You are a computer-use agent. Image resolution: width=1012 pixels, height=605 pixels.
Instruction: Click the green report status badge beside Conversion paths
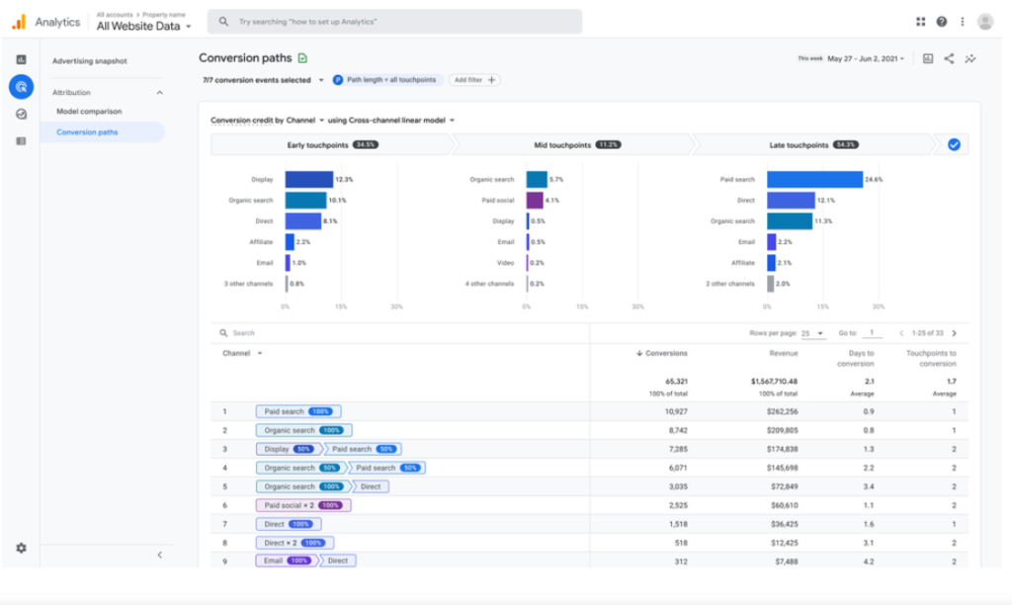click(303, 58)
